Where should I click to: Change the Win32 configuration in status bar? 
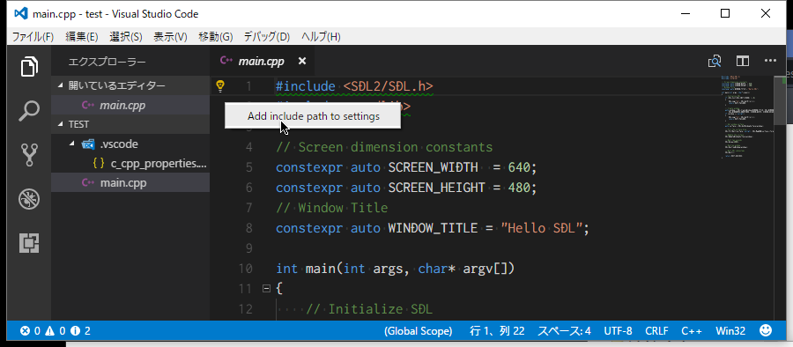point(730,331)
